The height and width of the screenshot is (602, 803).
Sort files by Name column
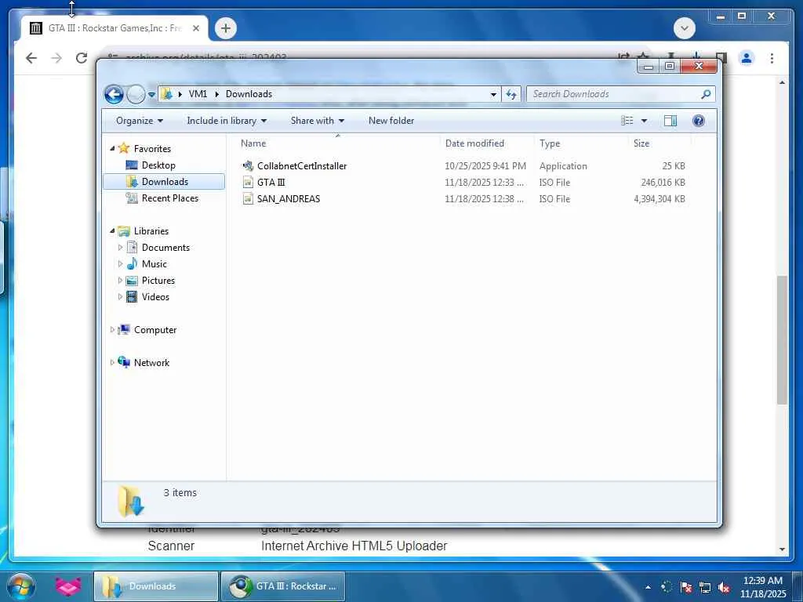337,143
